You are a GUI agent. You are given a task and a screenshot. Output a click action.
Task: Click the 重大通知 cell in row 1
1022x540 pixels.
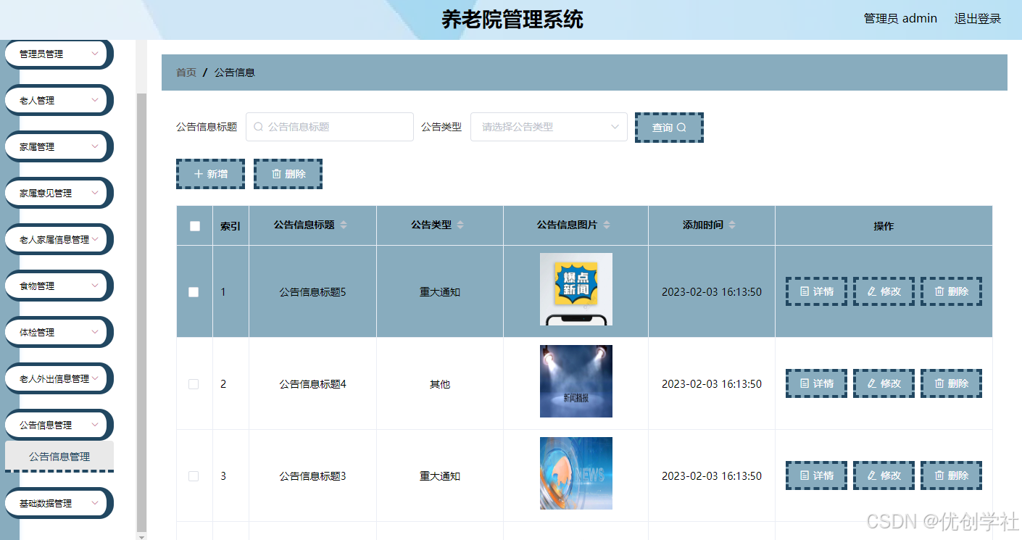tap(440, 292)
